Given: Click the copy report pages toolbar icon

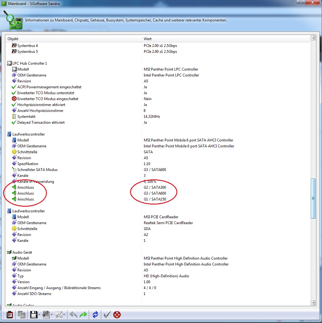Looking at the screenshot, I should [22, 315].
